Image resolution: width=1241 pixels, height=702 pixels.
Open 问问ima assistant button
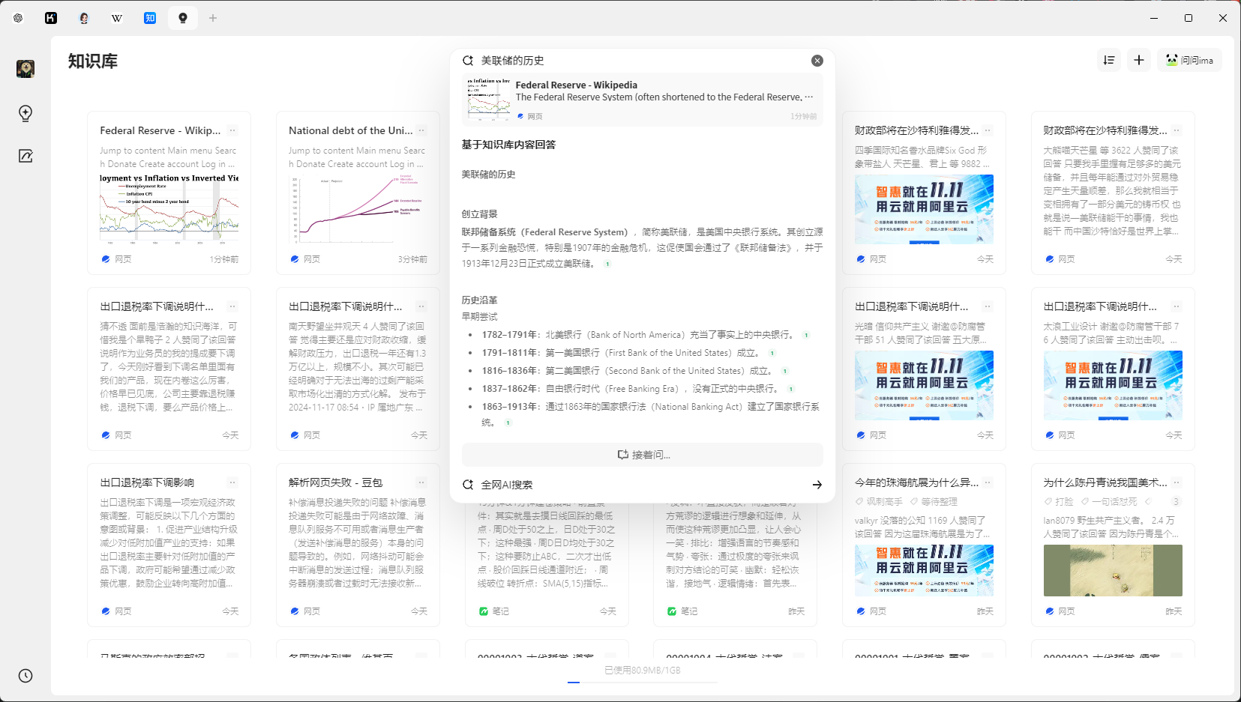(1189, 60)
